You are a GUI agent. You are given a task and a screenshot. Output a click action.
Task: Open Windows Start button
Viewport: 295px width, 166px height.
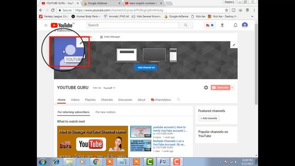coord(42,162)
